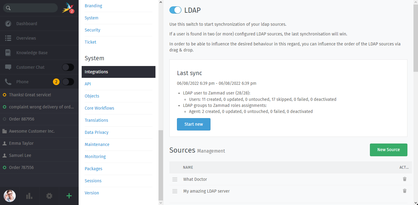Image resolution: width=418 pixels, height=205 pixels.
Task: Click the NAME column header
Action: tap(188, 167)
